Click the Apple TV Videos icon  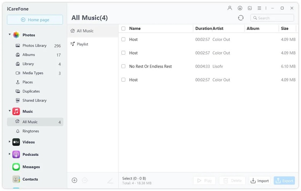click(16, 142)
